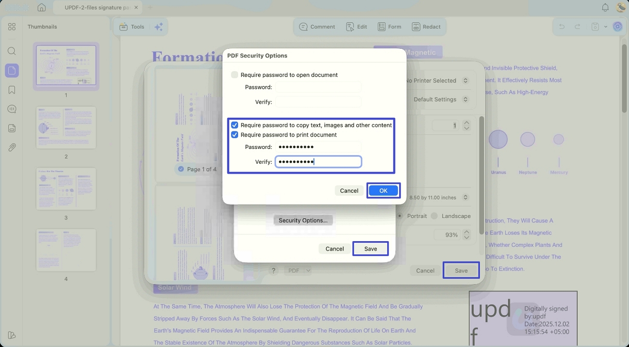
Task: Open notifications bell icon
Action: (605, 8)
